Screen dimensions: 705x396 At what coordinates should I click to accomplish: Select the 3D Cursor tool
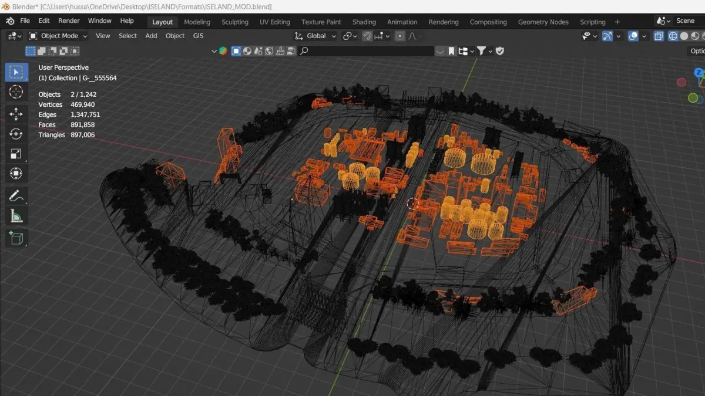tap(16, 92)
